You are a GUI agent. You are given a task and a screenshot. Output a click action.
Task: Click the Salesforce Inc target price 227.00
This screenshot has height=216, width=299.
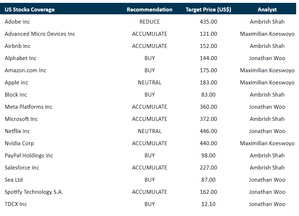coord(208,168)
